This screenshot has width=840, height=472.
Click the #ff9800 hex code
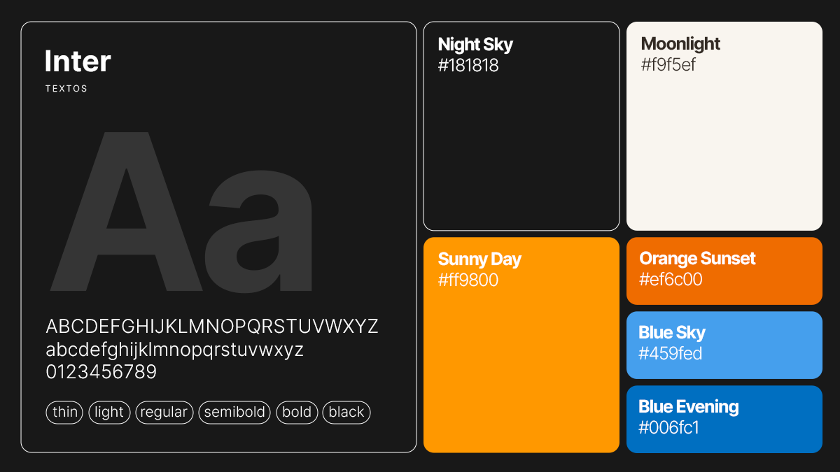click(468, 280)
